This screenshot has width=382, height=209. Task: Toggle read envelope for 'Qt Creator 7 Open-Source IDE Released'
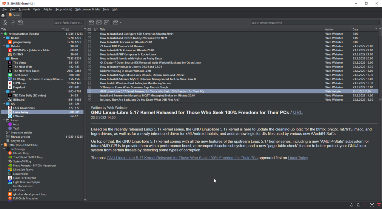tap(89, 63)
